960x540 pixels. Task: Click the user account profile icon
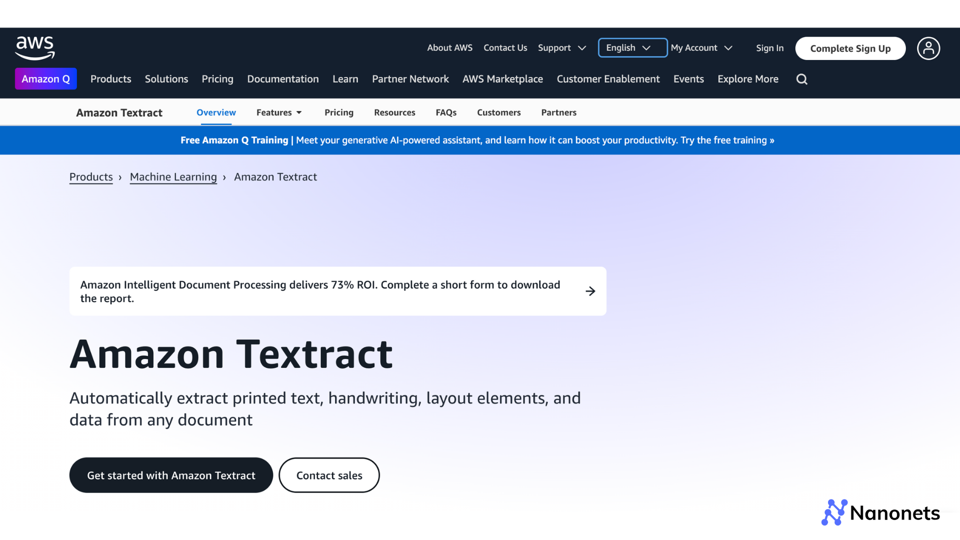[x=928, y=48]
